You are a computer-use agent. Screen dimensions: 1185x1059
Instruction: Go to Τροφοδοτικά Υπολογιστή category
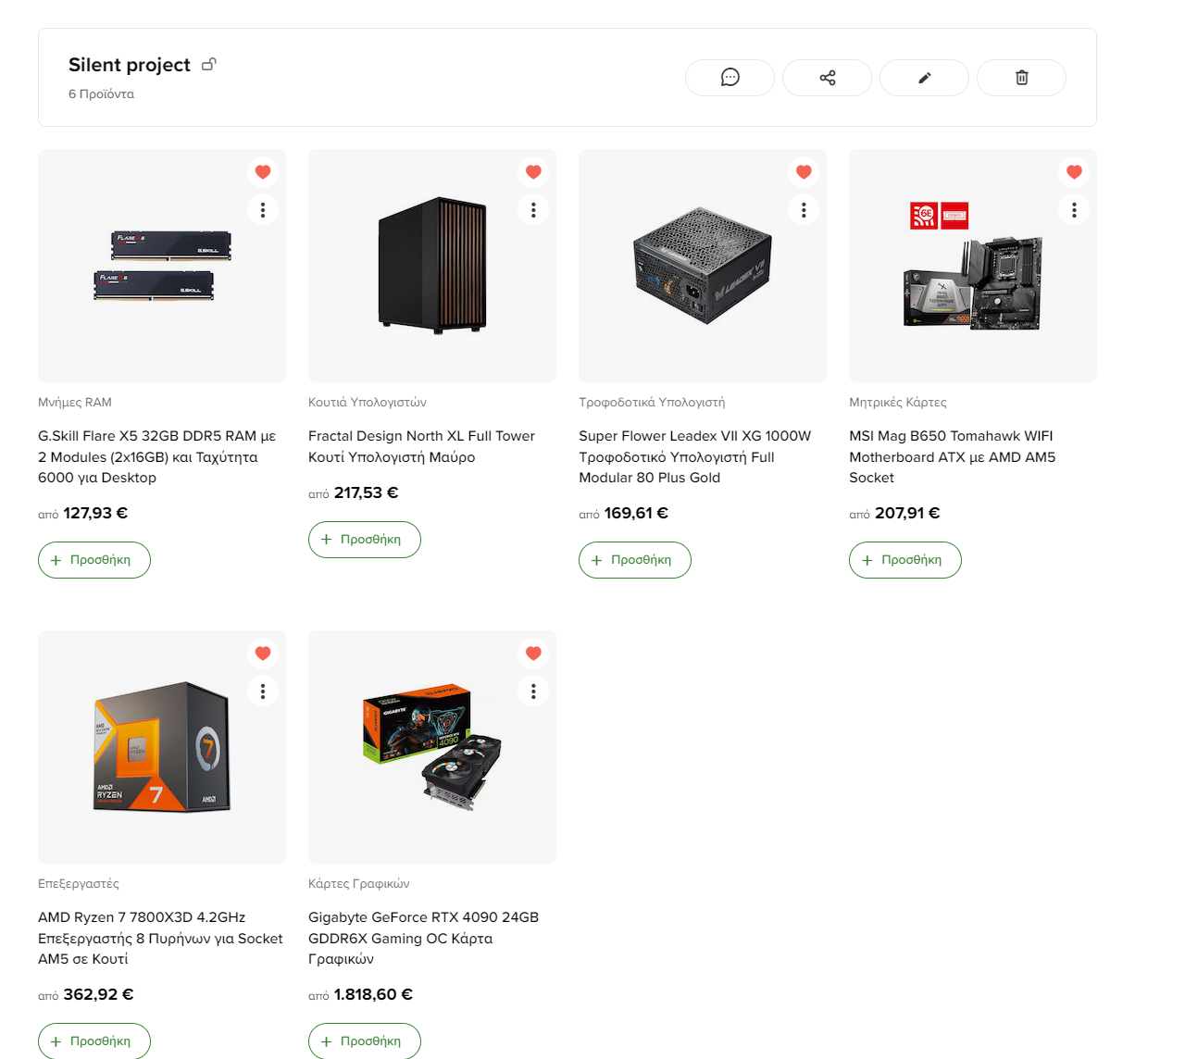[x=652, y=403]
